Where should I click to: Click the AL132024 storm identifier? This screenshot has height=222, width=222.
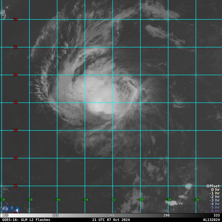[x=211, y=220]
